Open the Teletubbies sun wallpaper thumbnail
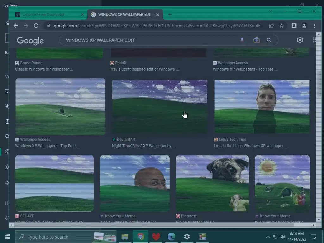324x243 pixels. (282, 183)
